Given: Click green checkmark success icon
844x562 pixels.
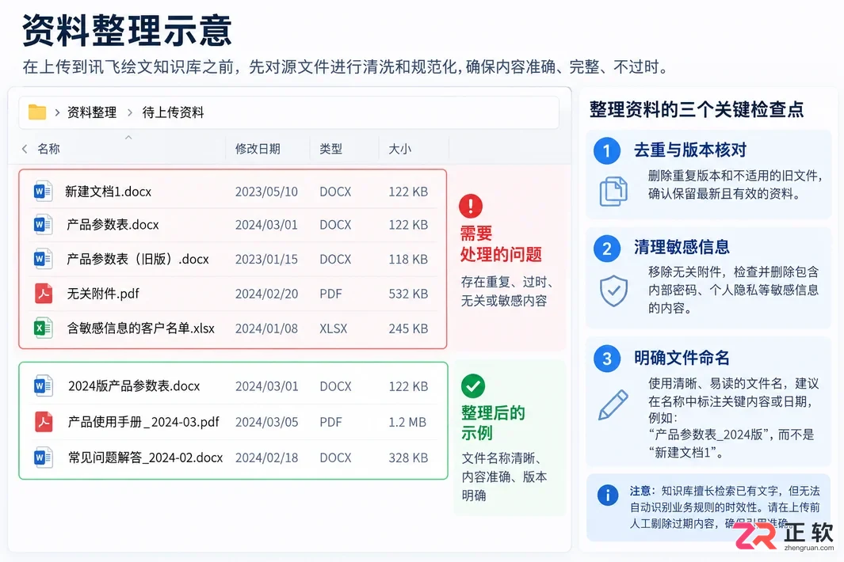Looking at the screenshot, I should 472,385.
